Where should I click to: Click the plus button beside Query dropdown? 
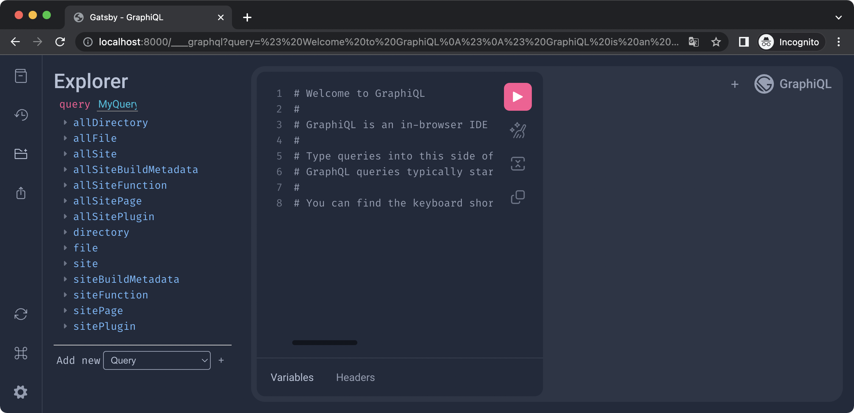(221, 360)
